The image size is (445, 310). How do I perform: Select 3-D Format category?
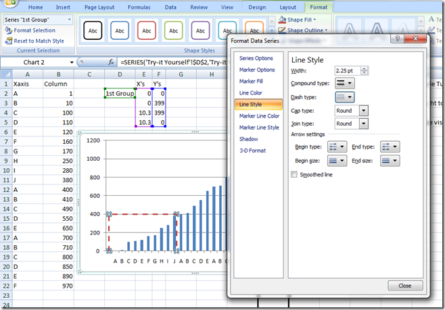click(252, 151)
